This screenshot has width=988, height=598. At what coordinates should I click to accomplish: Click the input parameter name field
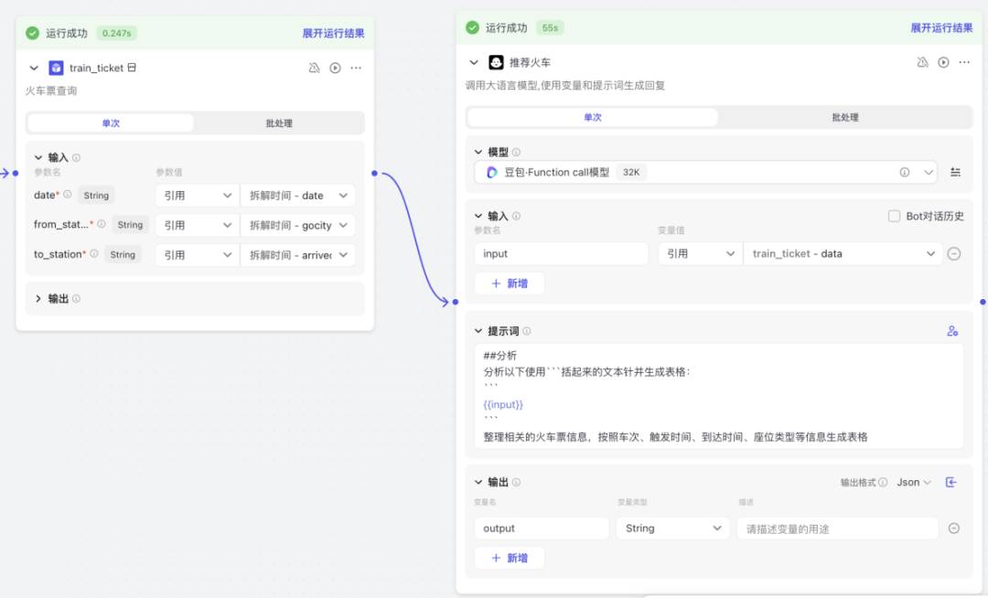(561, 253)
